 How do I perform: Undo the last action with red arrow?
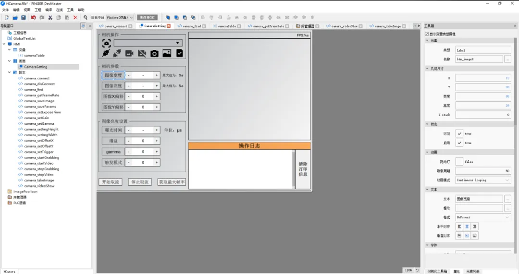point(34,18)
